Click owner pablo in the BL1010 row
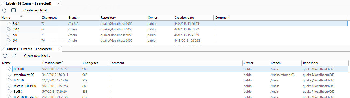The height and width of the screenshot is (98, 350). coord(248,80)
